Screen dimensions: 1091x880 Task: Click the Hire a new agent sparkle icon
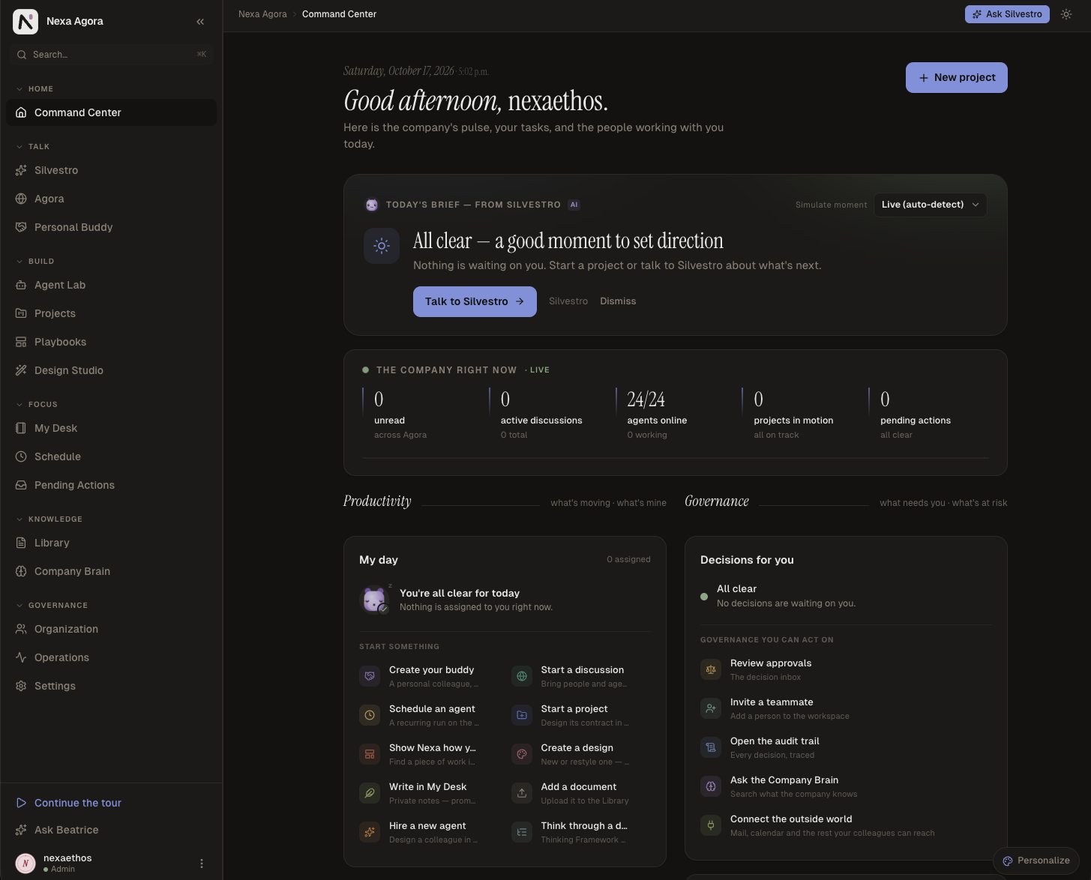[x=370, y=832]
